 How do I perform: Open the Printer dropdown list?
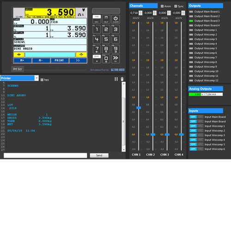point(36,78)
